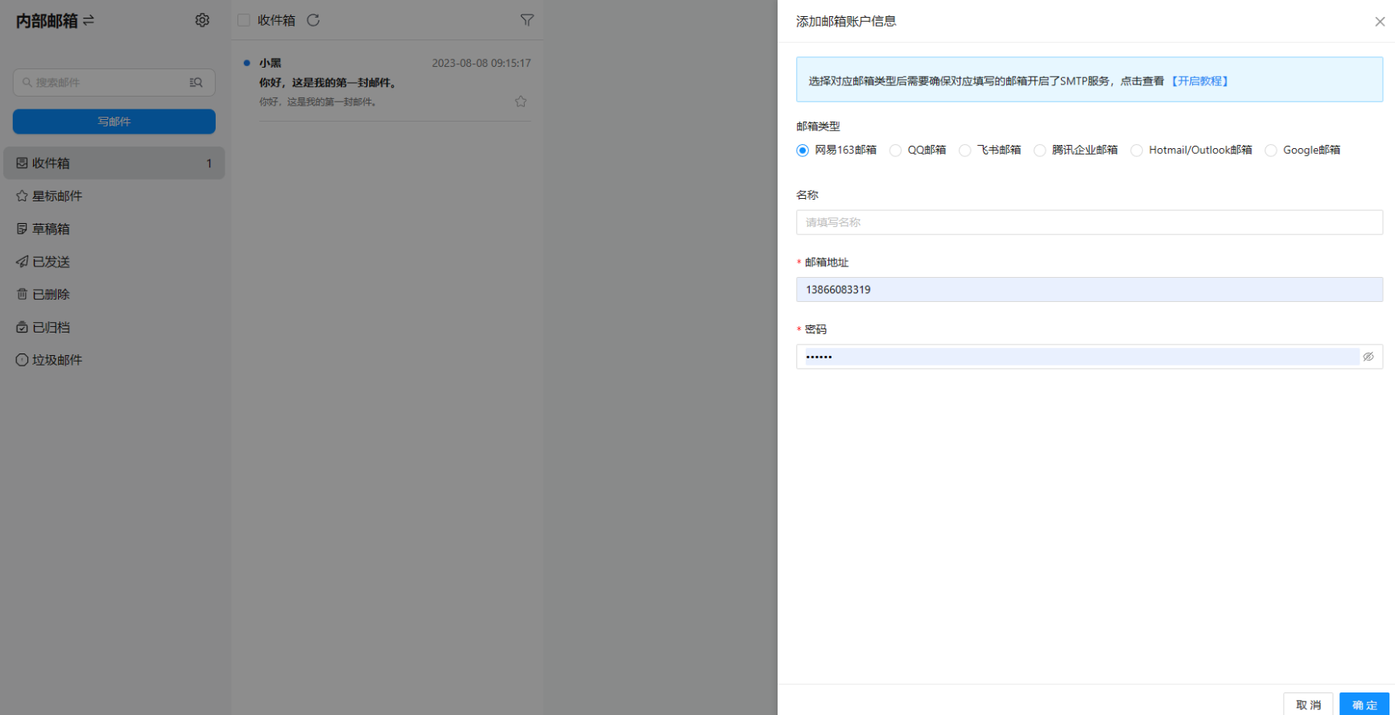Select the QQ邮箱 radio option
The image size is (1395, 715).
tap(895, 151)
